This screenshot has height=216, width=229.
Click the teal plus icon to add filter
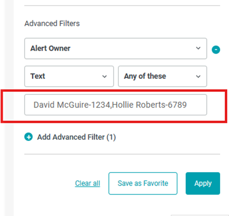[x=28, y=137]
